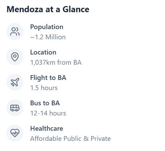Click the airplane flight icon
165x151 pixels.
point(15,82)
